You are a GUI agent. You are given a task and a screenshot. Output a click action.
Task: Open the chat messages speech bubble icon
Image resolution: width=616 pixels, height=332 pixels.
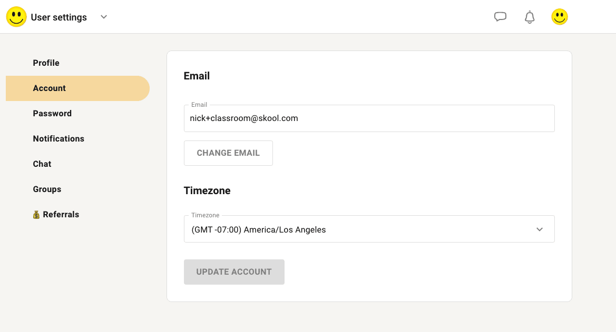click(500, 17)
